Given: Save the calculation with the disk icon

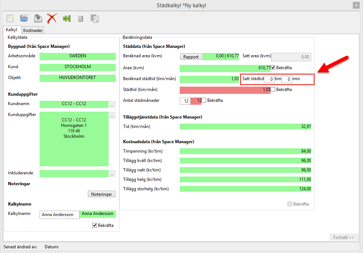Looking at the screenshot, I should point(38,18).
